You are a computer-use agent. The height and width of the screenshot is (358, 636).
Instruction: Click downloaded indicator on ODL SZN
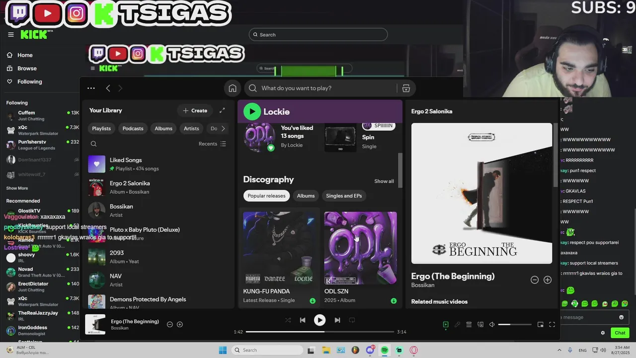coord(394,301)
